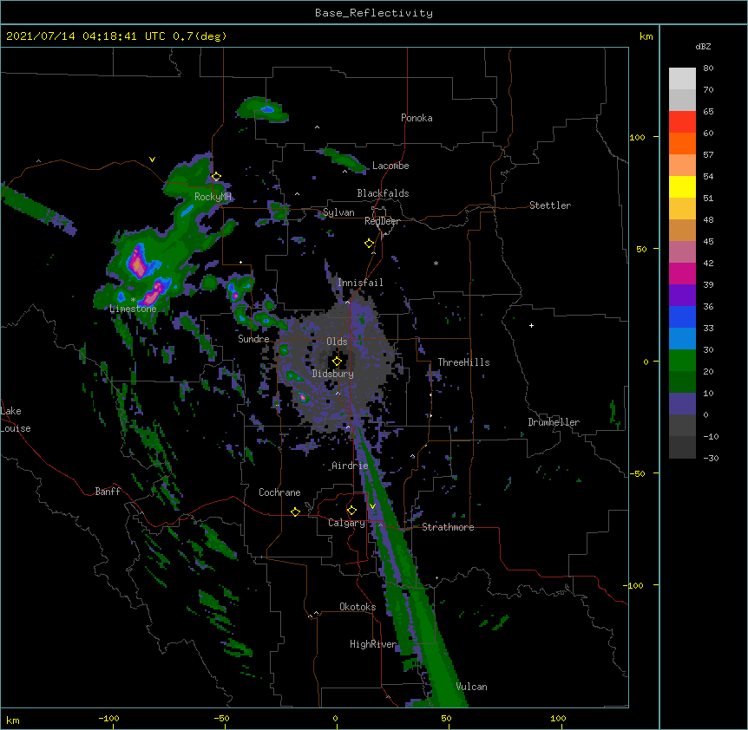
Task: Click the yellow diamond marker above Calgary
Action: point(351,511)
